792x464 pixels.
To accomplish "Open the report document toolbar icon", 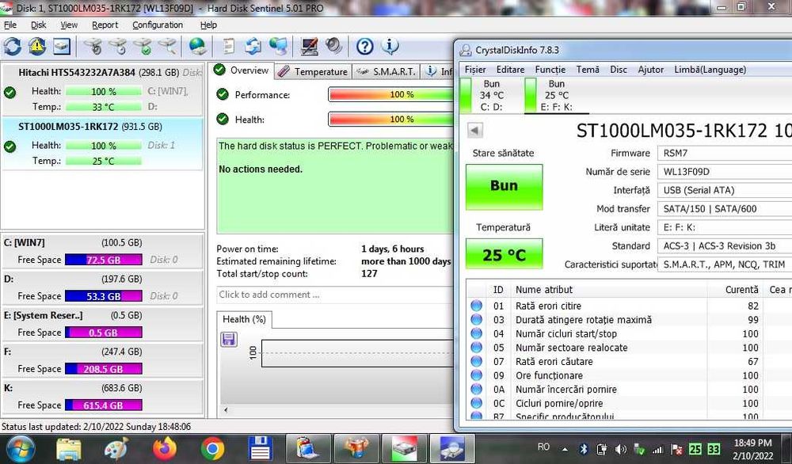I will pyautogui.click(x=228, y=47).
